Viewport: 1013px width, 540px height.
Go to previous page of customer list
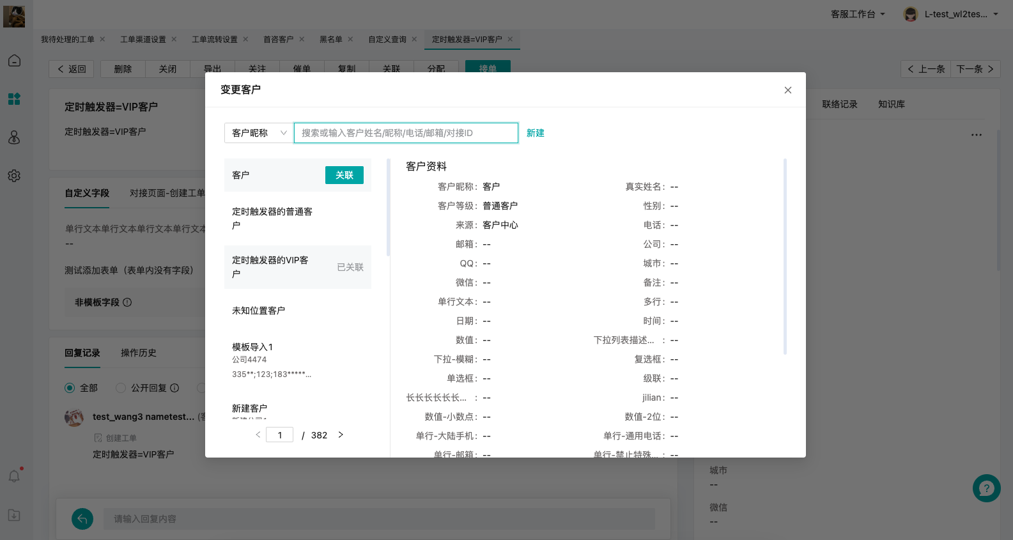[x=258, y=435]
